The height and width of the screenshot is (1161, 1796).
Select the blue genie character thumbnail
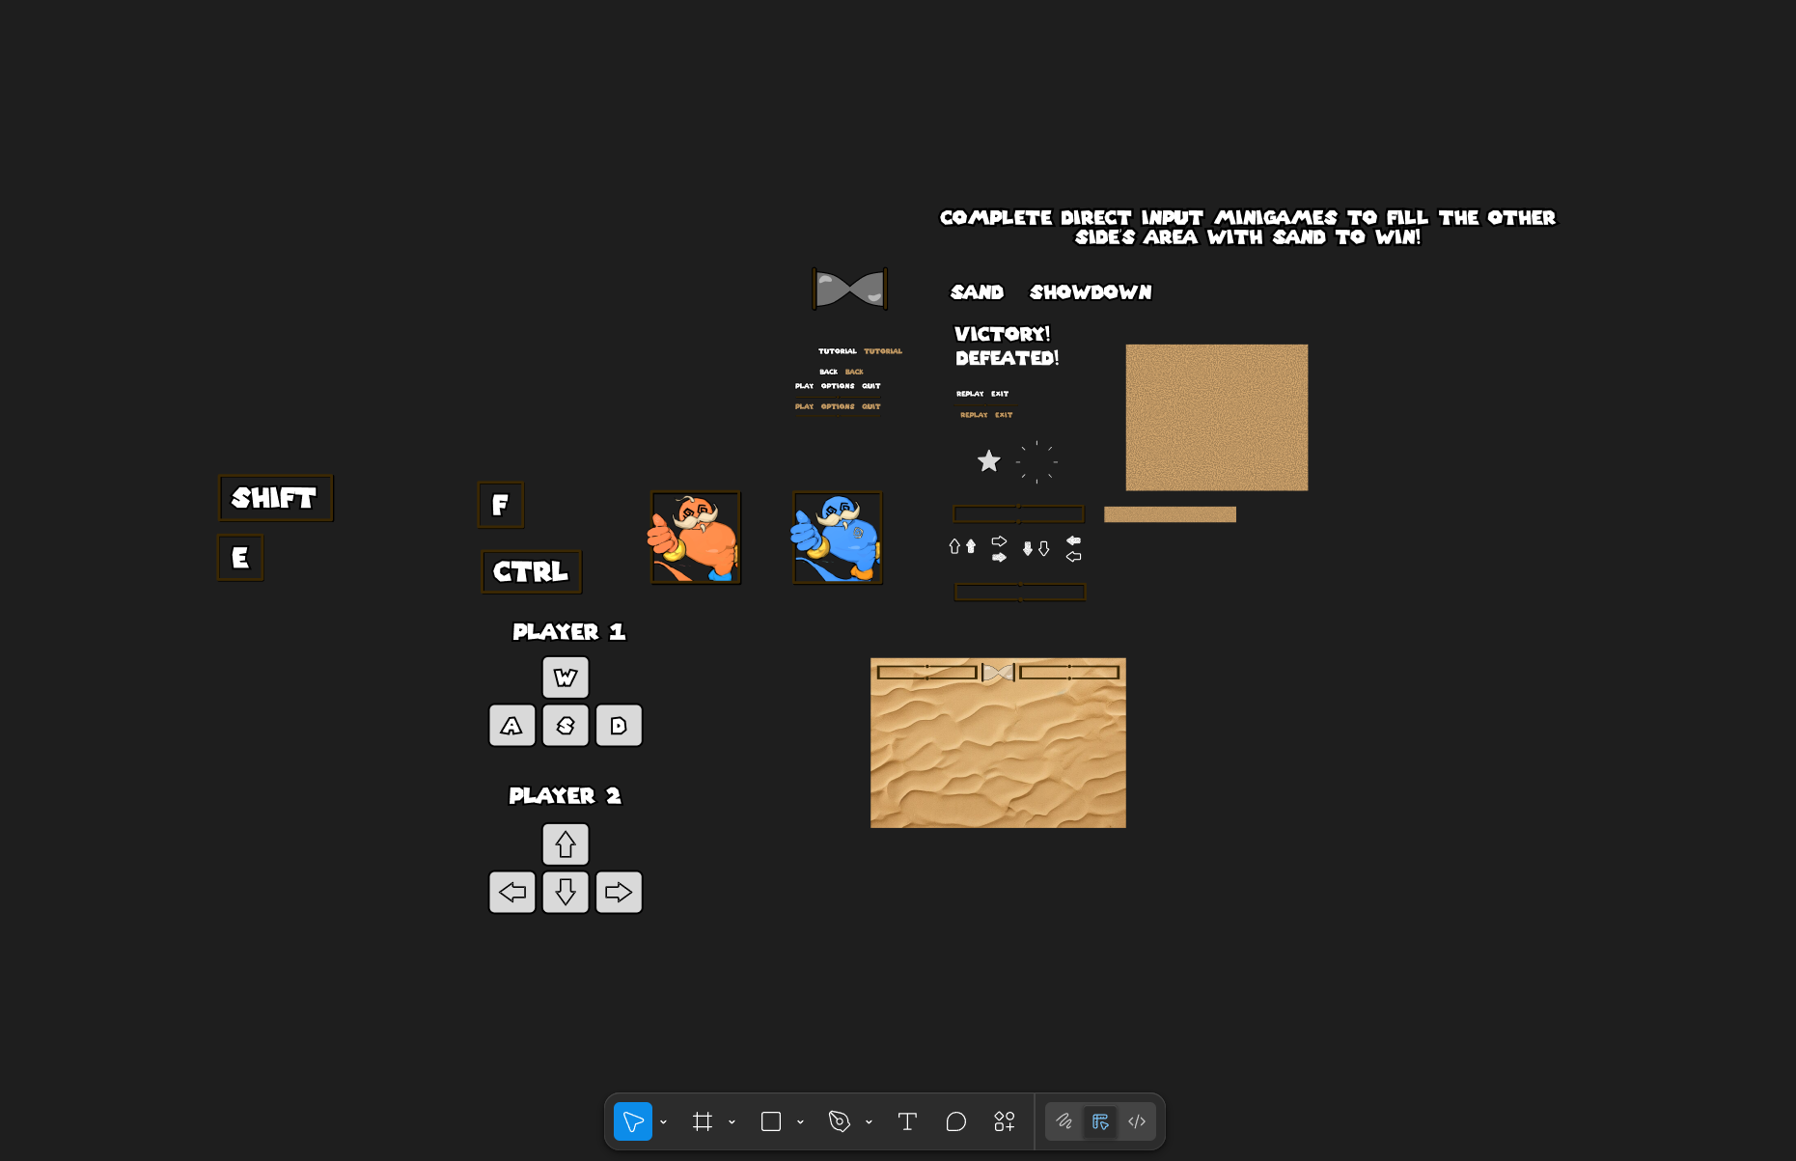[x=837, y=538]
